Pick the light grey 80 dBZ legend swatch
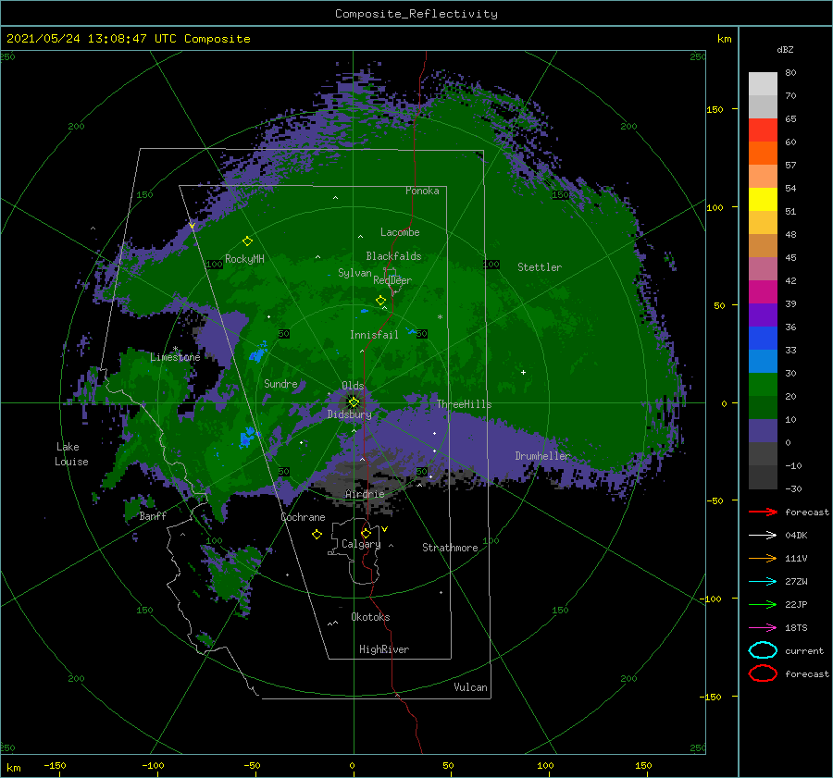 [x=763, y=83]
